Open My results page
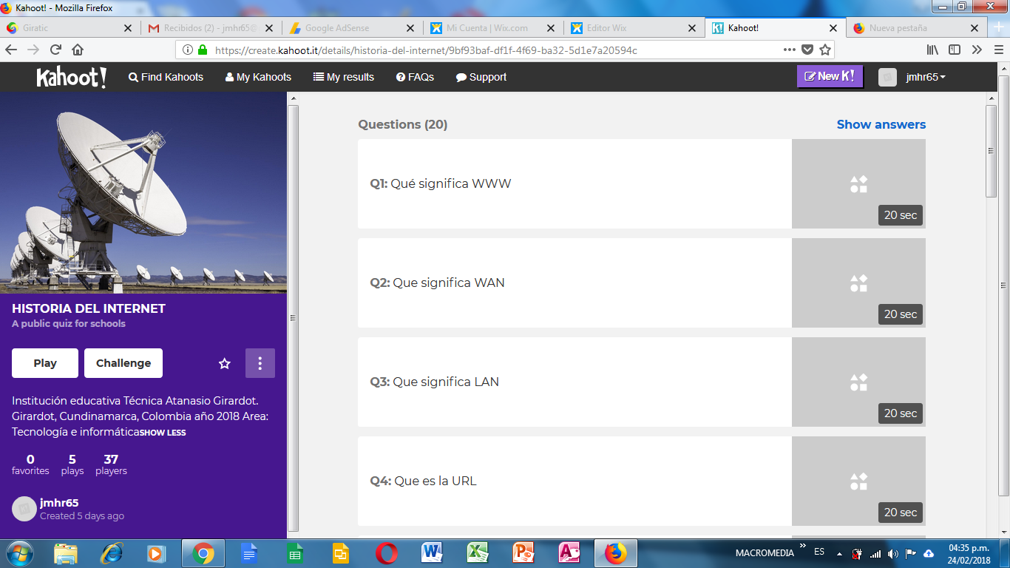 pyautogui.click(x=344, y=77)
